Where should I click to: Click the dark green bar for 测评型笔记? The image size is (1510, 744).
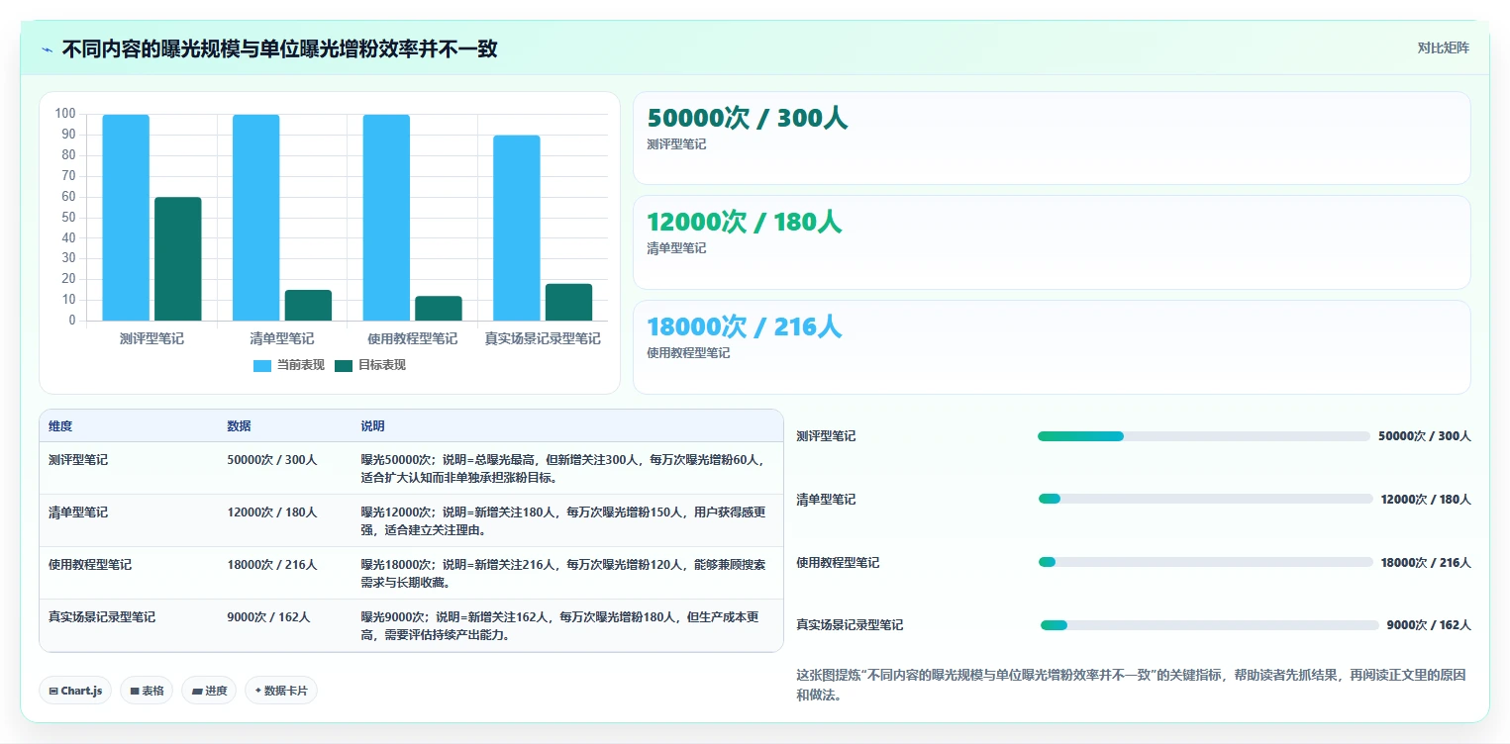coord(178,259)
